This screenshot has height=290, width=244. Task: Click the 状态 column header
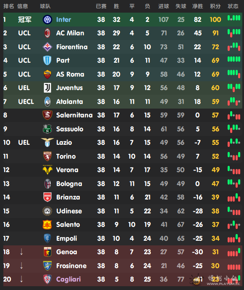(x=233, y=6)
